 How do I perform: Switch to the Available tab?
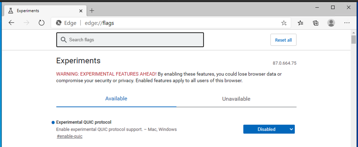pyautogui.click(x=116, y=99)
